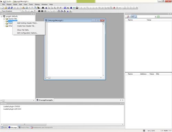Switch to the Find in Files tab
The image size is (172, 132).
coord(24,128)
